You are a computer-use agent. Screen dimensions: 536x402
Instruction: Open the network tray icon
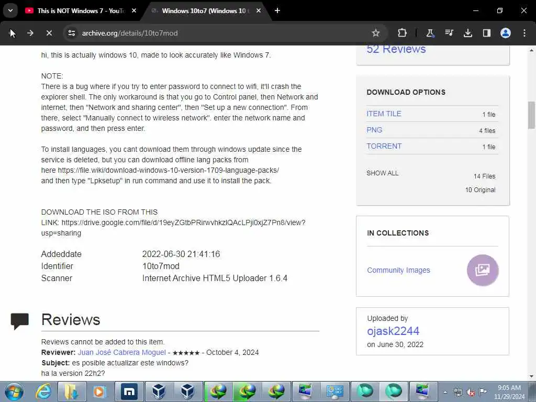point(457,393)
